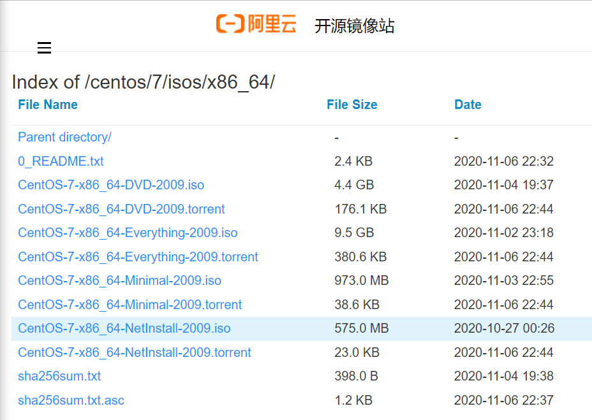592x420 pixels.
Task: Open the sha256sum.txt.asc signature file
Action: [x=71, y=400]
